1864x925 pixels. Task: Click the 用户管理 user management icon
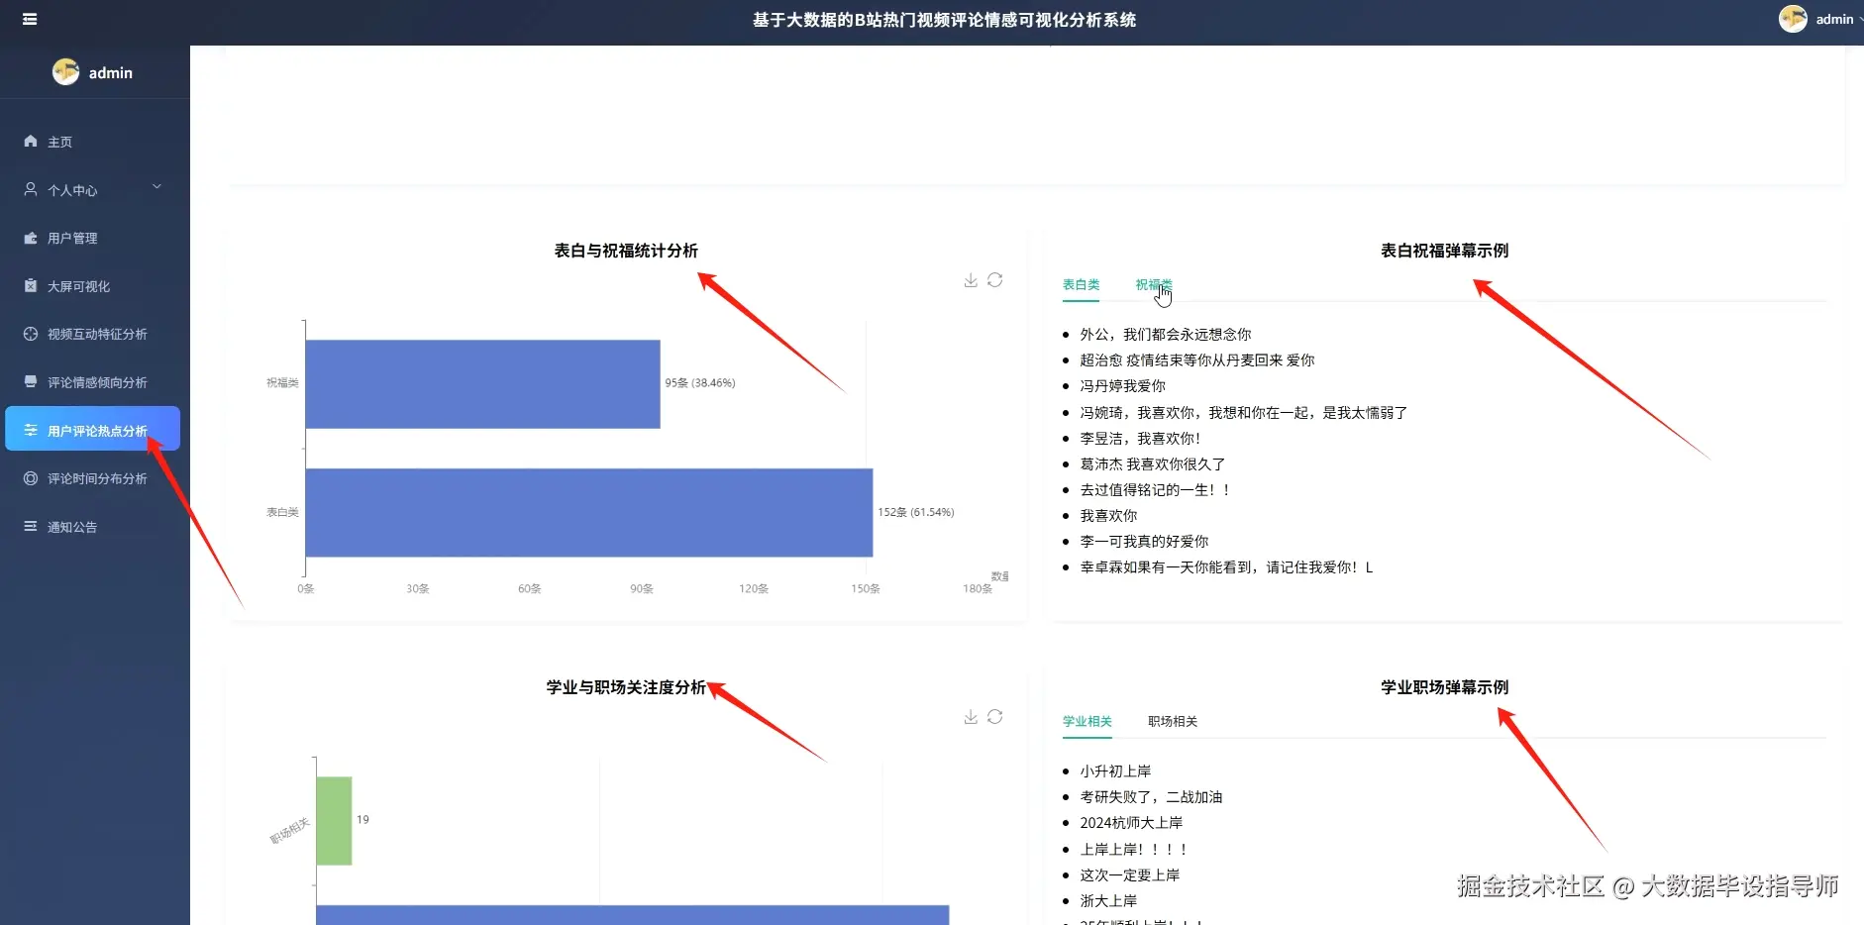point(29,238)
